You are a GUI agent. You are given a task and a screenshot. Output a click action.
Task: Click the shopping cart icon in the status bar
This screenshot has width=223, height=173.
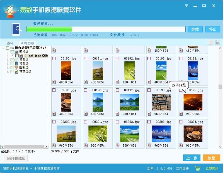198,168
